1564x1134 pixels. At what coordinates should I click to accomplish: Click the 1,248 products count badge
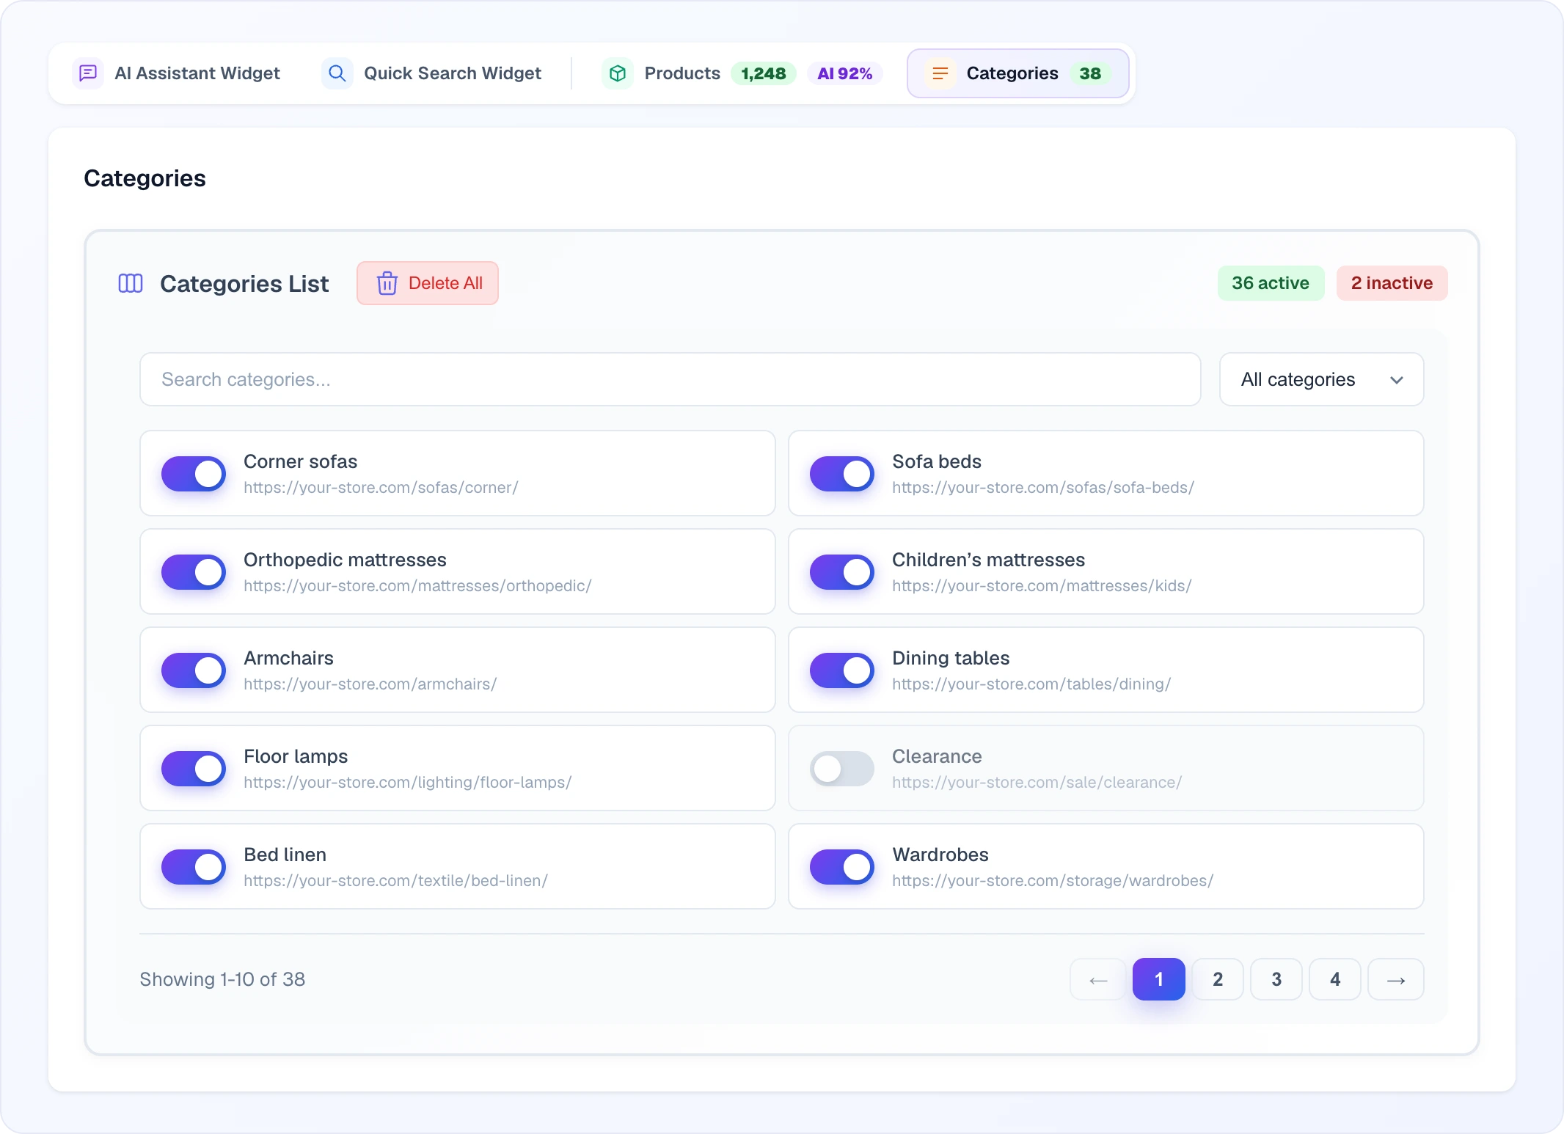(764, 73)
